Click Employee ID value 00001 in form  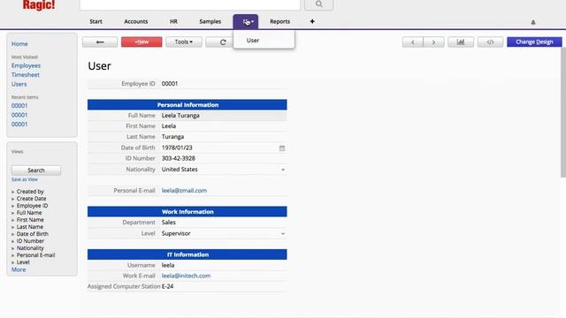pos(170,84)
